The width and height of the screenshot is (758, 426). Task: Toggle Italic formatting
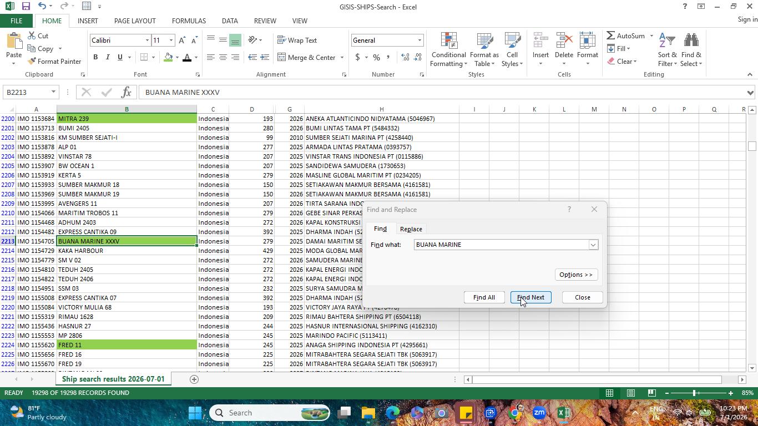108,58
